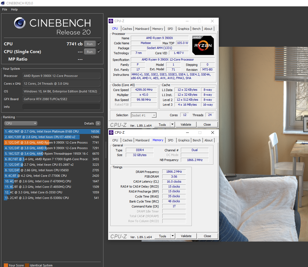Image resolution: width=308 pixels, height=267 pixels.
Task: Click Close button in upper CPU-Z window
Action: 207,125
